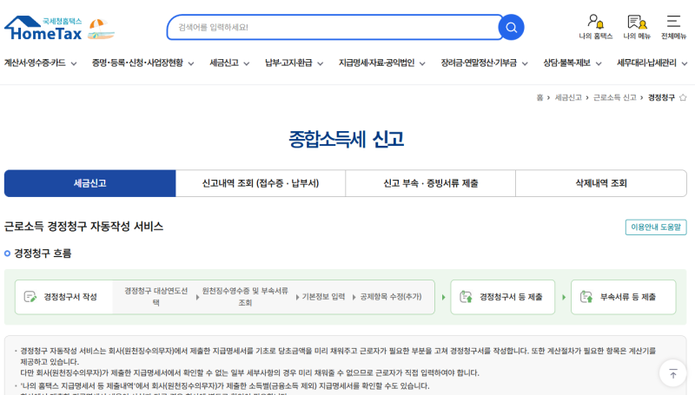Click breadcrumb link 근로소득 신고
The image size is (695, 395).
615,97
